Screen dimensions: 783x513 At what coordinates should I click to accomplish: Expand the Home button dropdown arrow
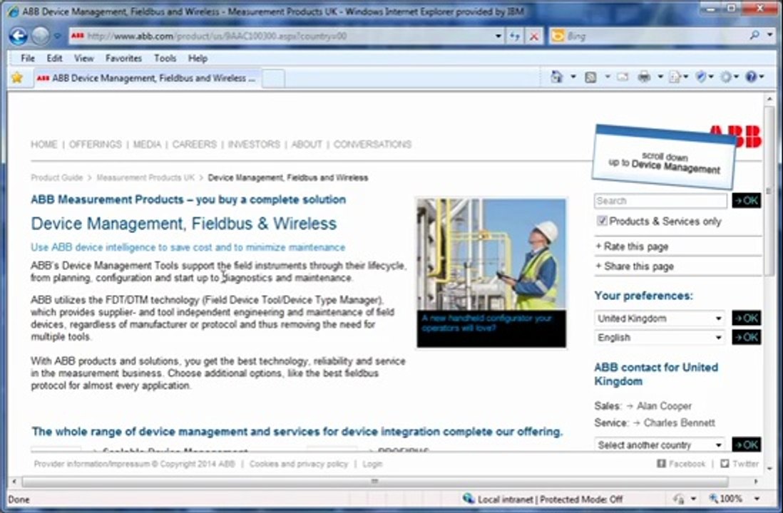(x=573, y=77)
